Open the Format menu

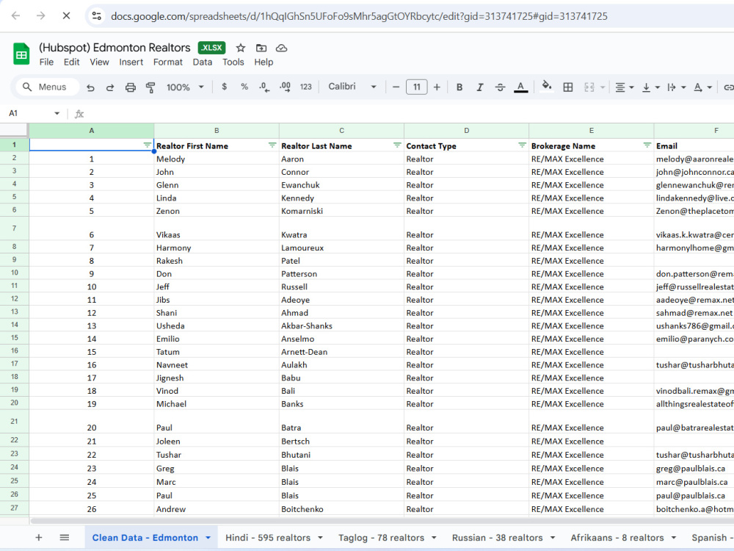[167, 62]
